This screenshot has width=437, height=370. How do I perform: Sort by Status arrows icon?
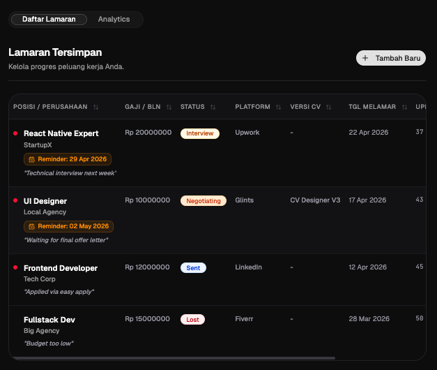click(x=213, y=107)
